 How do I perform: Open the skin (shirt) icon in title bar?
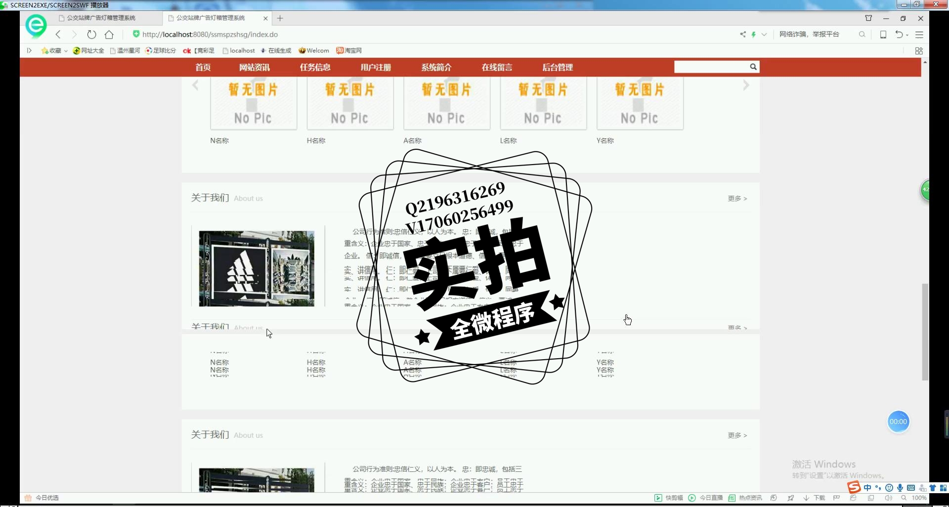pyautogui.click(x=868, y=18)
